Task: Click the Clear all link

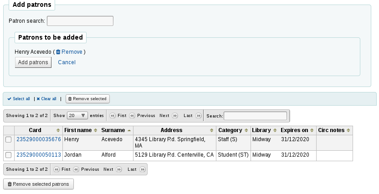Action: click(46, 99)
